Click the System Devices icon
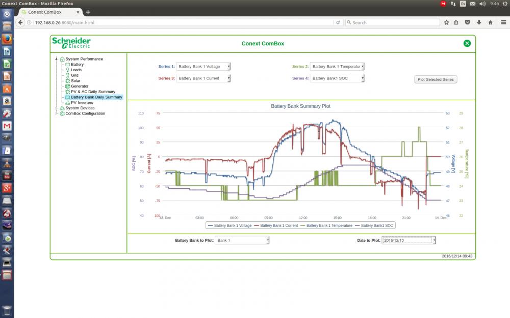Screen dimensions: 510x318 [62, 108]
